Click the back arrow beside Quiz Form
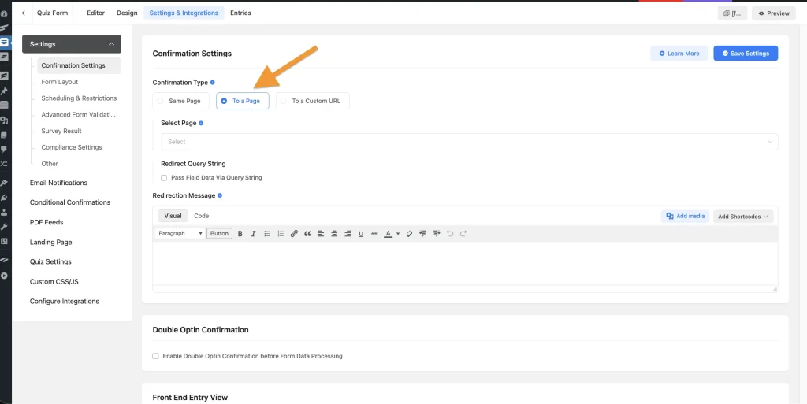807x404 pixels. coord(23,13)
